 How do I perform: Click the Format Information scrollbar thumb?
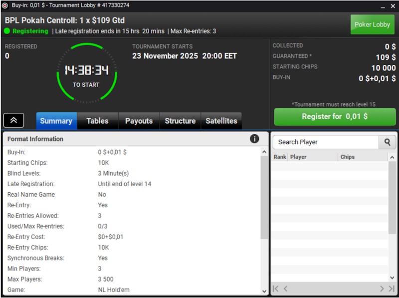coord(264,197)
